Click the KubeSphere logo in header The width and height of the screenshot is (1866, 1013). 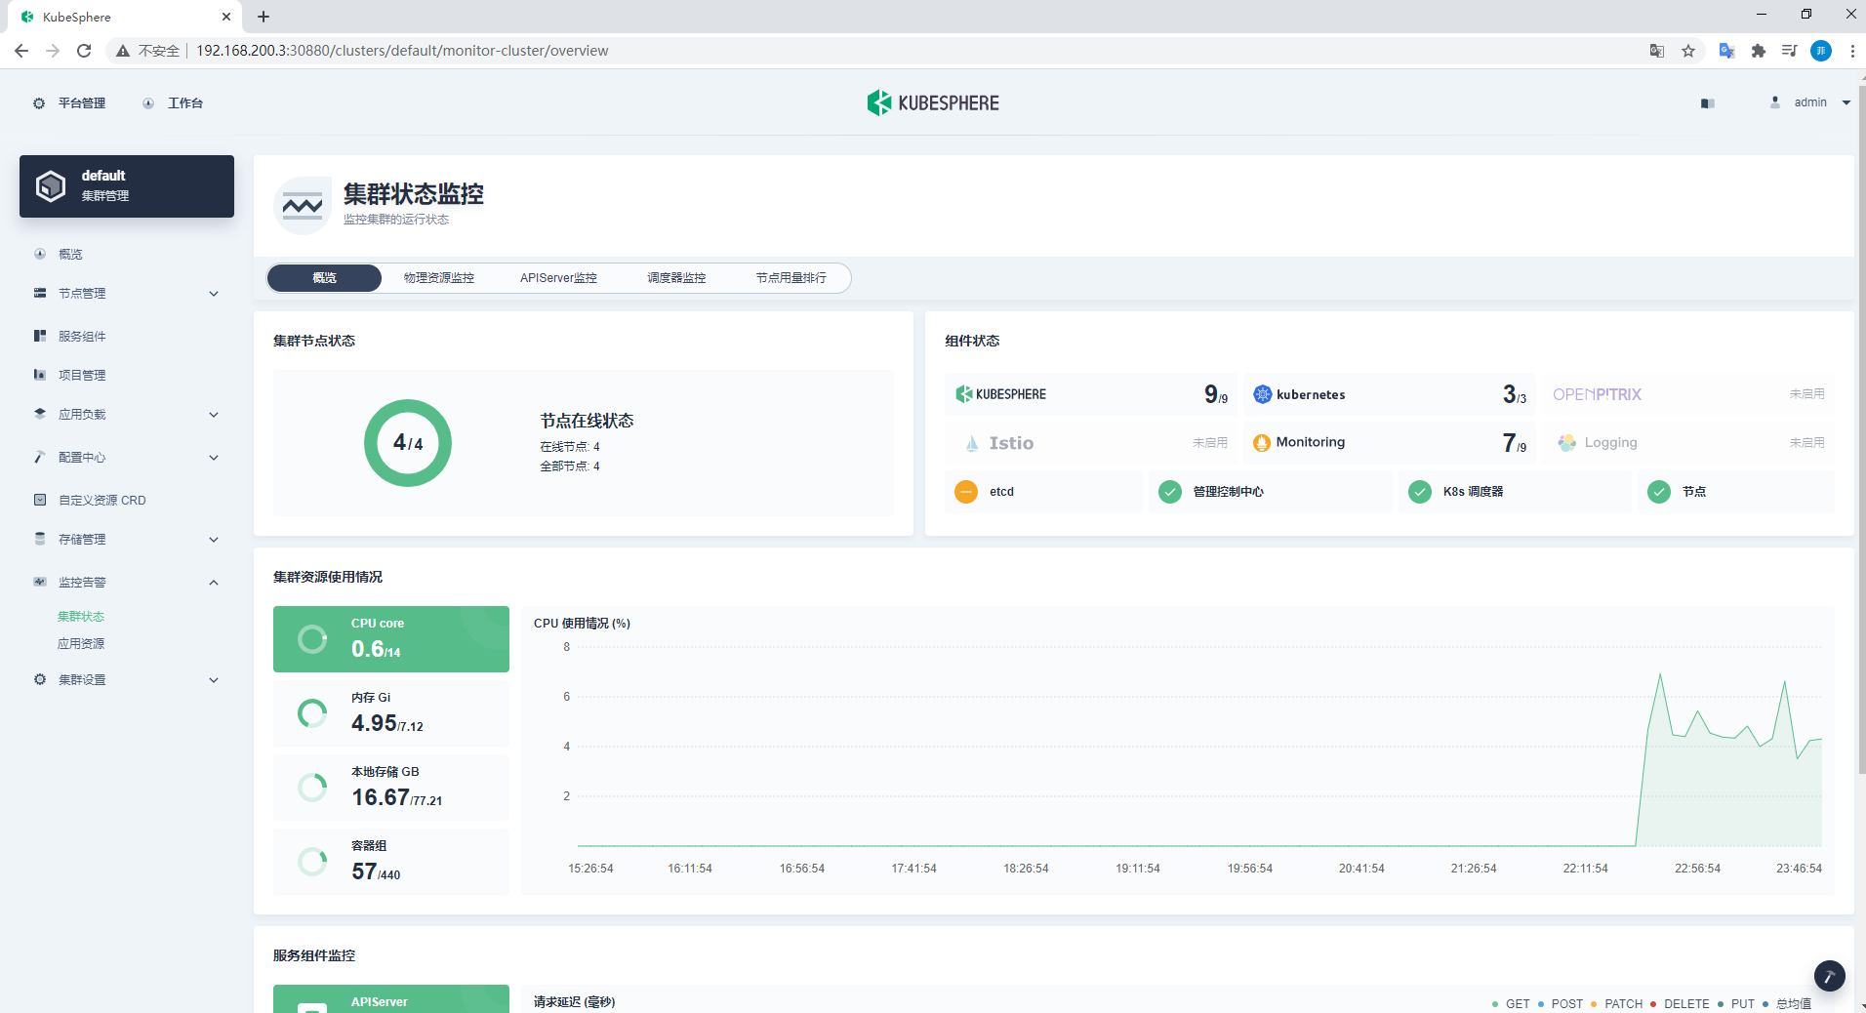(x=933, y=102)
